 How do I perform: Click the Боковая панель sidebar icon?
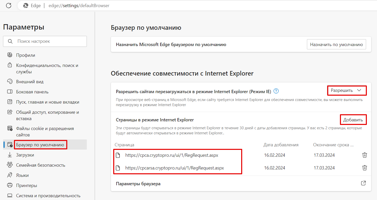[x=10, y=92]
